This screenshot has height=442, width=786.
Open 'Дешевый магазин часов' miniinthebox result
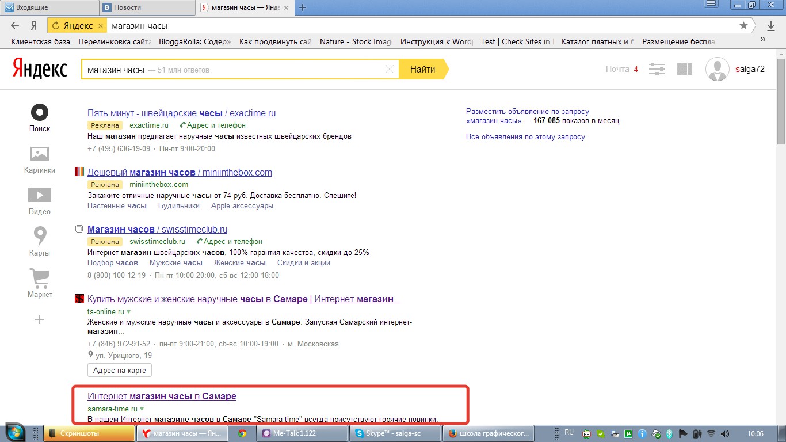pyautogui.click(x=180, y=172)
